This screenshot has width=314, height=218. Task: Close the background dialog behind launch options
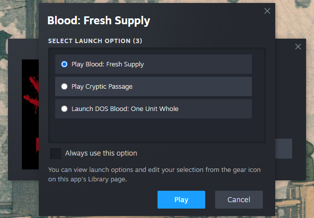click(298, 47)
